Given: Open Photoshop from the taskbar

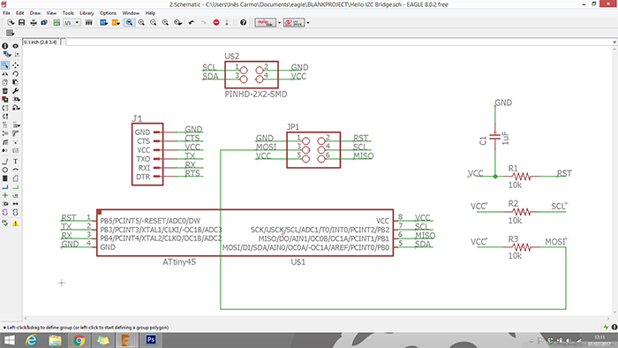Looking at the screenshot, I should 151,340.
